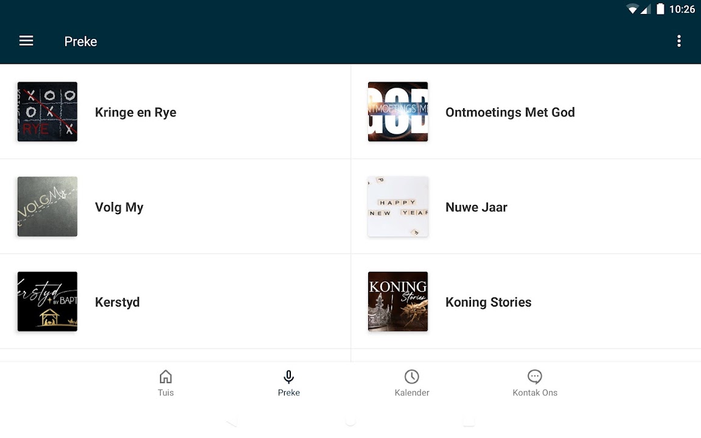Image resolution: width=701 pixels, height=438 pixels.
Task: Switch to the Kalender tab label
Action: point(412,393)
